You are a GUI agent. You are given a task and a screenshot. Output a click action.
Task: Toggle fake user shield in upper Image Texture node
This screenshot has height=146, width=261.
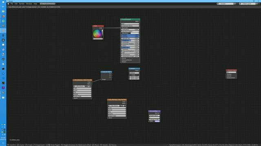86,86
